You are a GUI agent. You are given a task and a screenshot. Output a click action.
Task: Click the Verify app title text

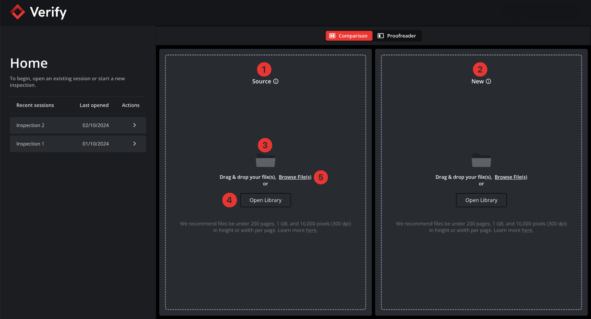[x=48, y=12]
